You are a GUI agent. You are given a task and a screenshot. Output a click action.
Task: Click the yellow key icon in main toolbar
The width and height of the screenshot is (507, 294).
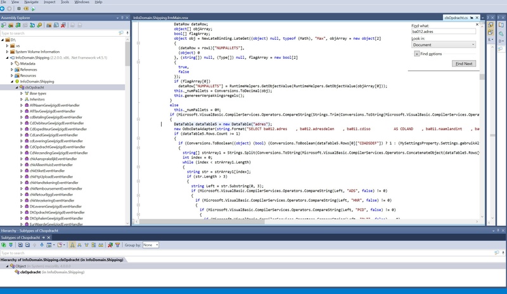click(x=26, y=9)
